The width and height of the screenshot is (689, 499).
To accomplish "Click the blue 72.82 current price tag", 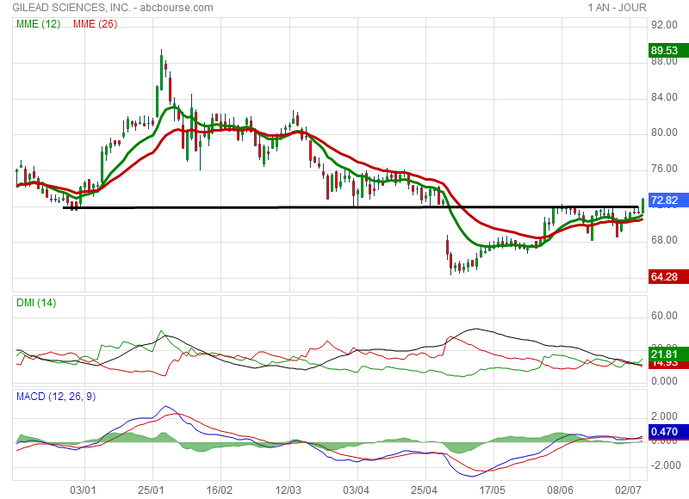I will coord(668,200).
